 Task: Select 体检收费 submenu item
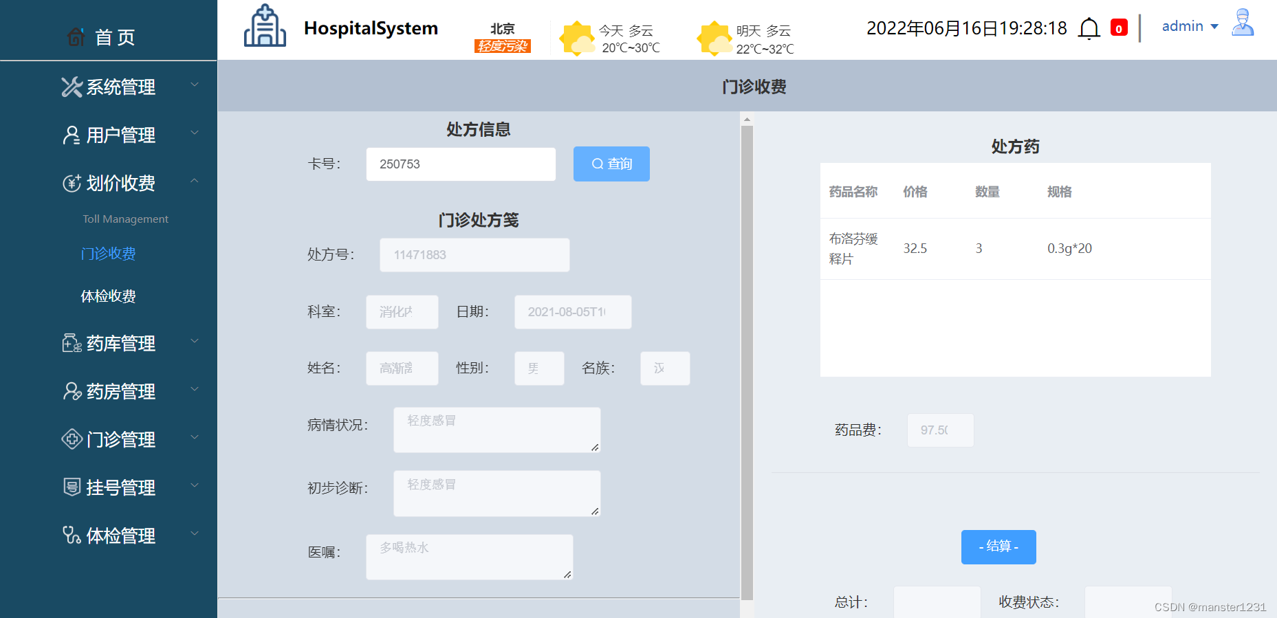pyautogui.click(x=108, y=296)
